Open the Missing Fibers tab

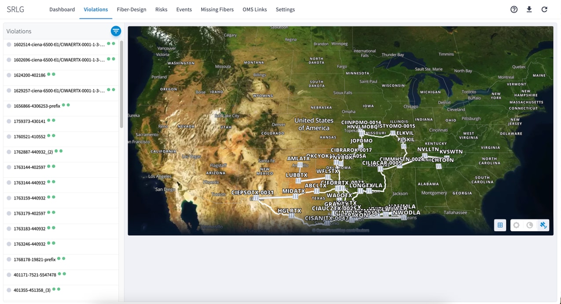217,9
